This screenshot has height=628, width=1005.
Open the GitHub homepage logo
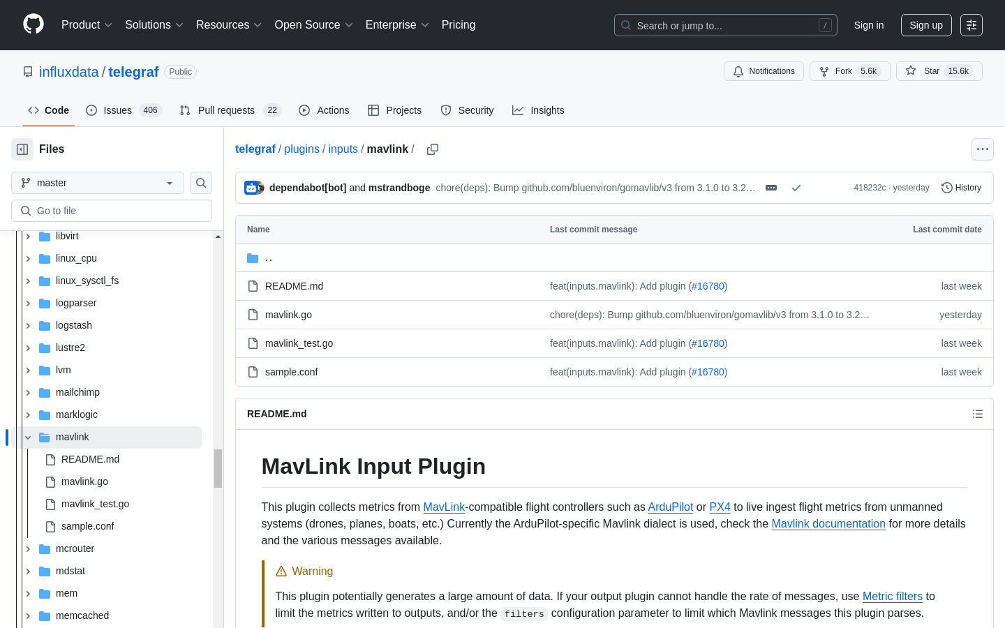[x=33, y=24]
